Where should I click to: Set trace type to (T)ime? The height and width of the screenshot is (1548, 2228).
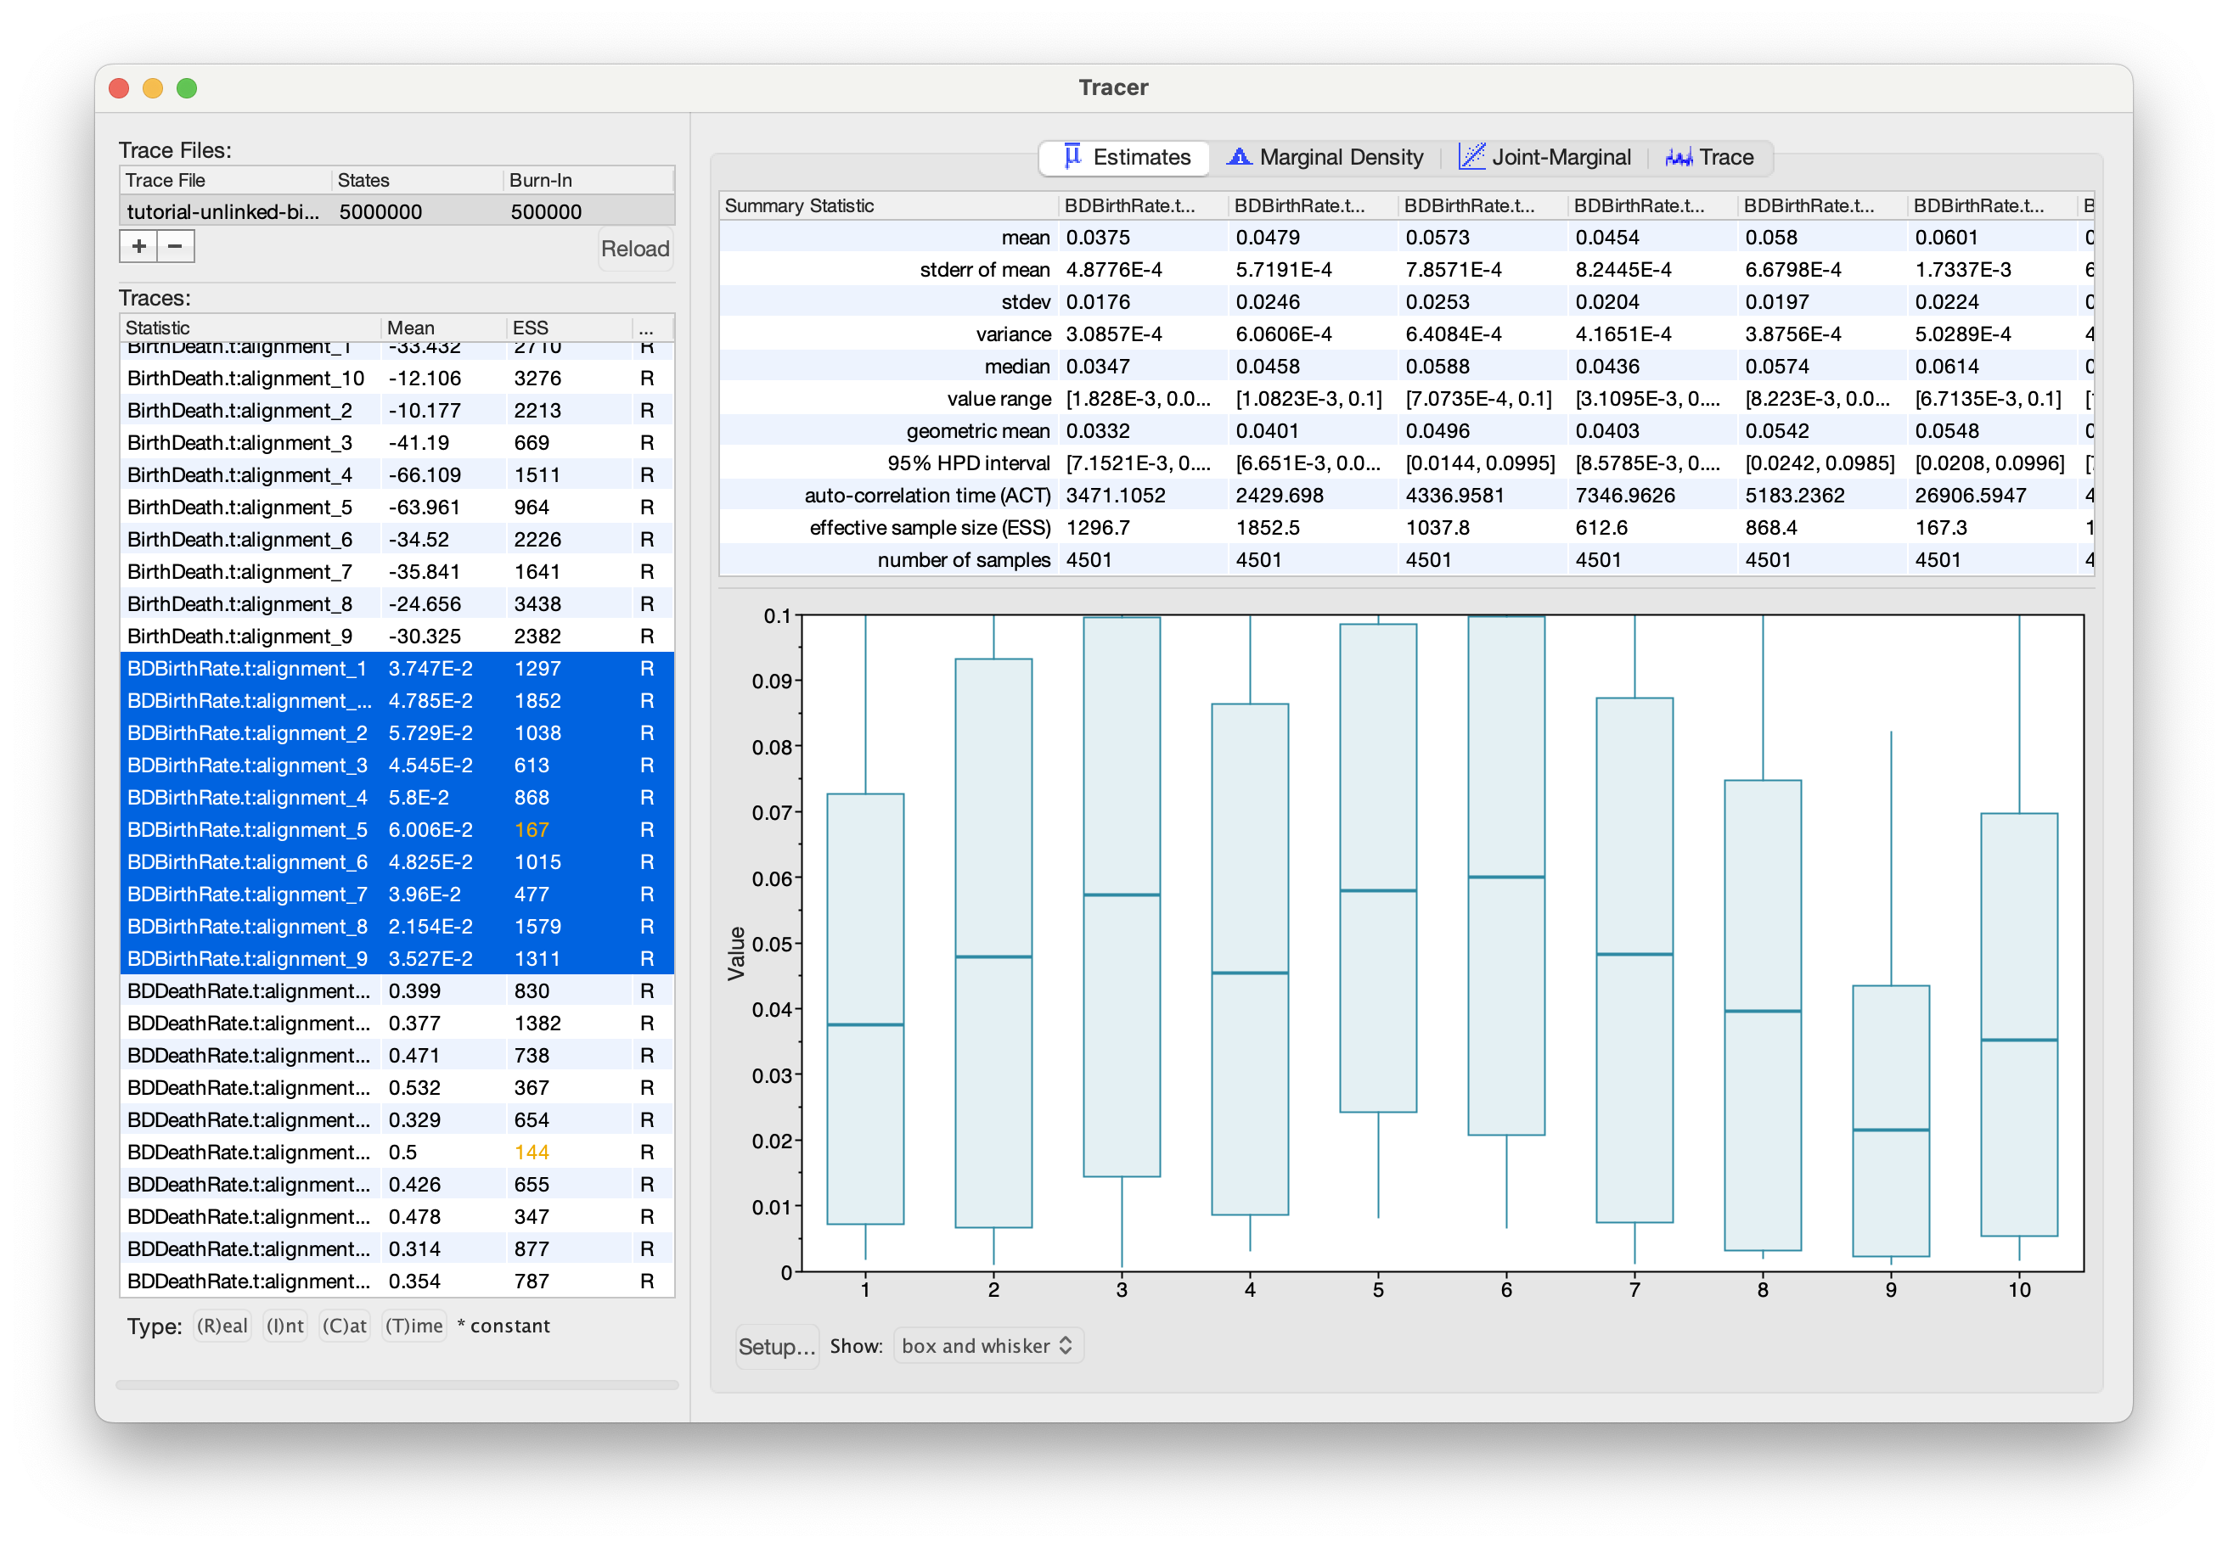[414, 1326]
